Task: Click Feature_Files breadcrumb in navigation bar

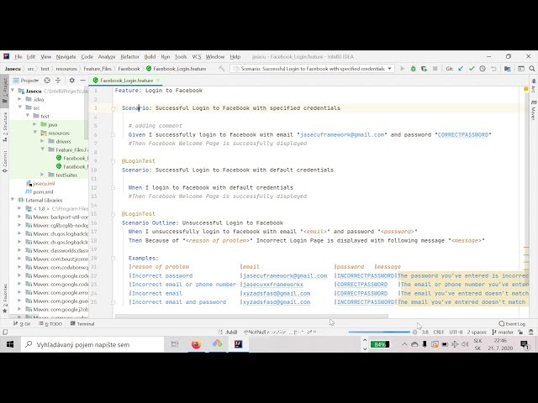Action: pos(98,69)
